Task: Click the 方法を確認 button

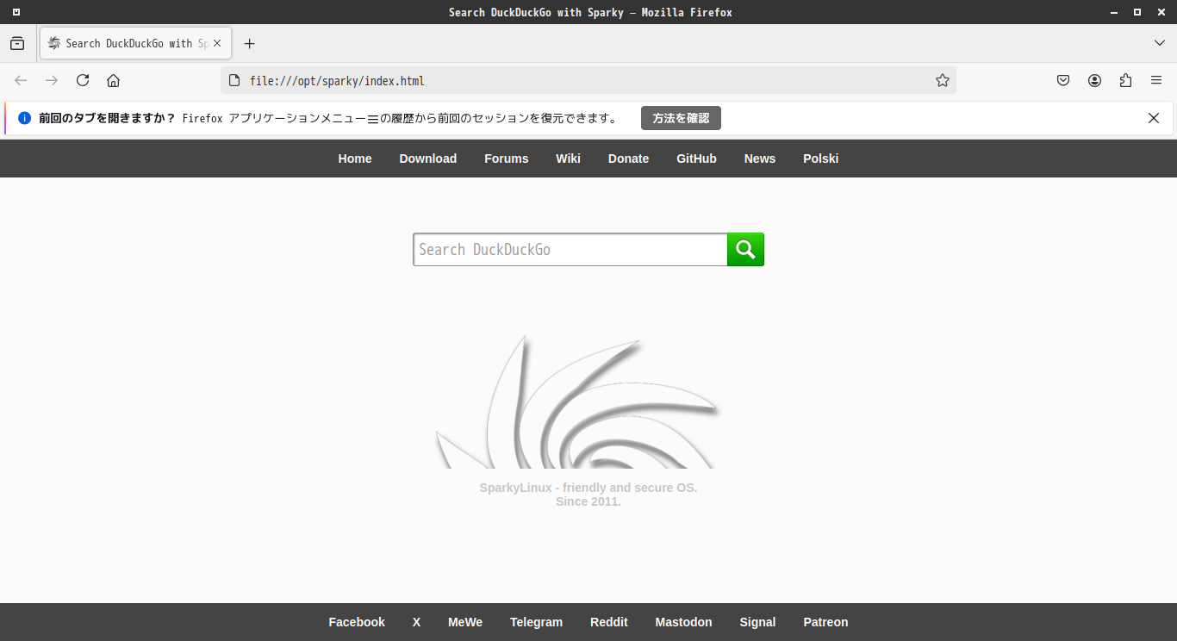Action: tap(681, 118)
